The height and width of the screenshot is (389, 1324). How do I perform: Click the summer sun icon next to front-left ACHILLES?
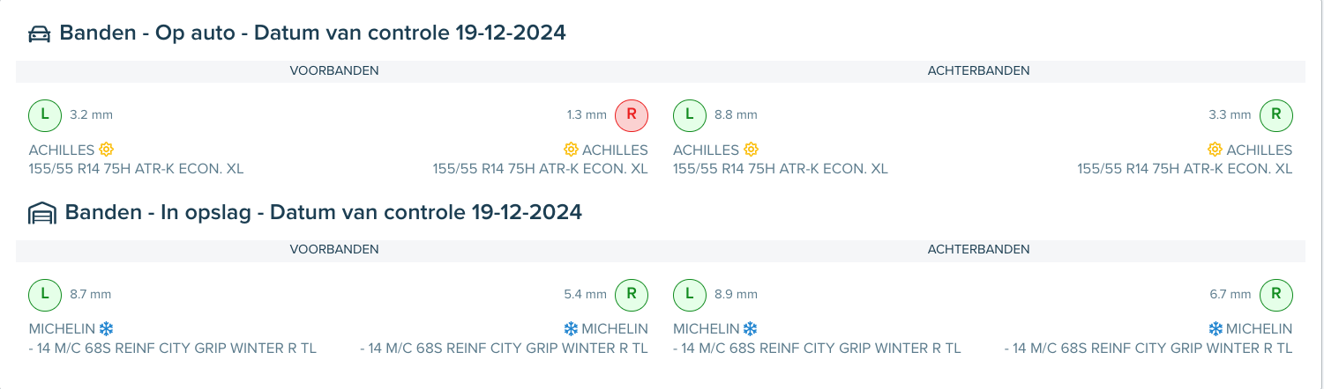pyautogui.click(x=107, y=150)
